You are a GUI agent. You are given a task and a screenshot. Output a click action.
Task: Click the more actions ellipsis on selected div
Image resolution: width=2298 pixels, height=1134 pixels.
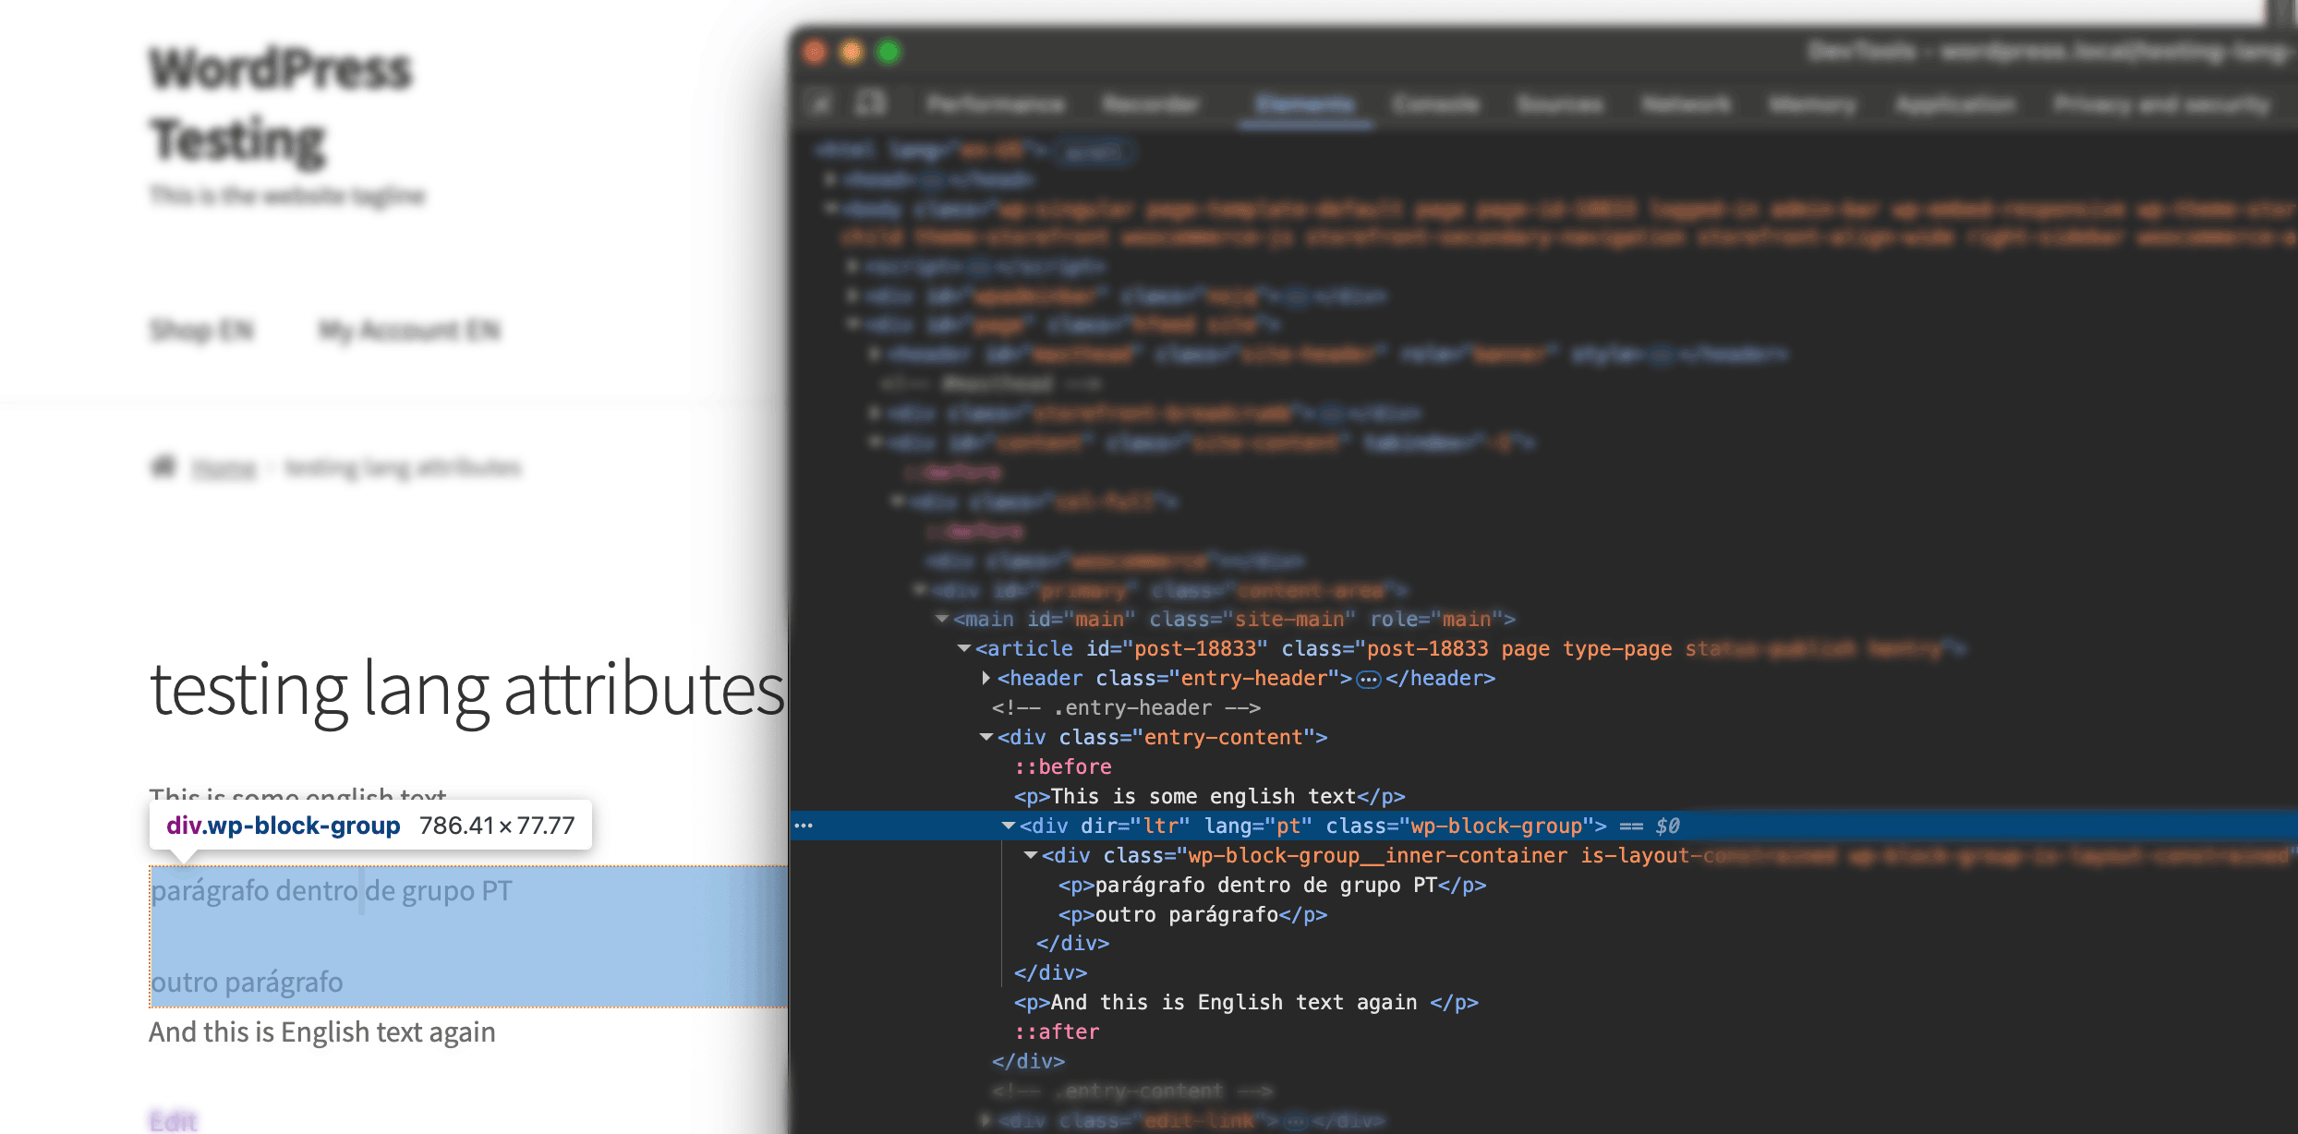804,825
